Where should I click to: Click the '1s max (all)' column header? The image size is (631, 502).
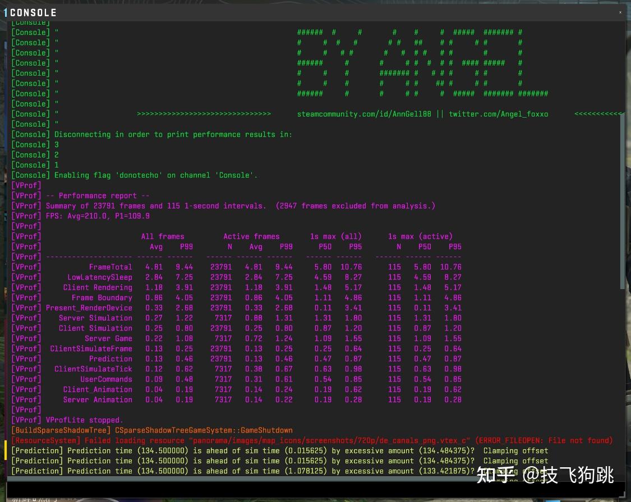pos(335,236)
